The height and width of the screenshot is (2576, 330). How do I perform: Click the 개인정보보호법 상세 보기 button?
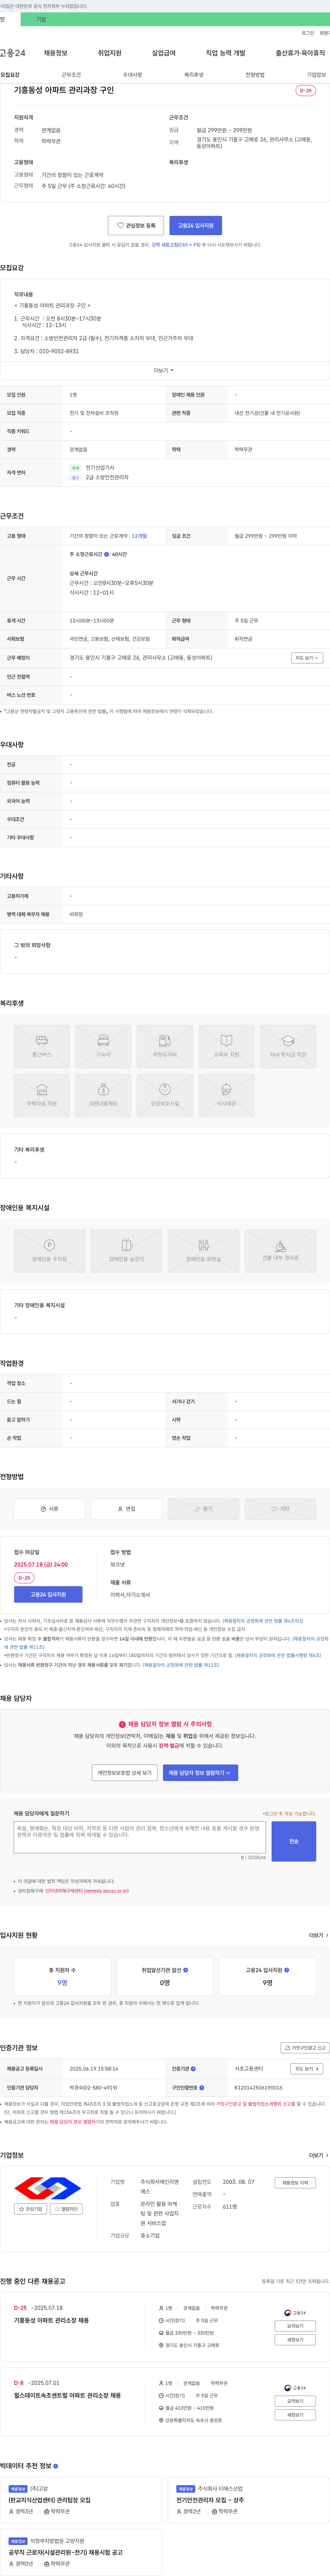(x=125, y=1773)
